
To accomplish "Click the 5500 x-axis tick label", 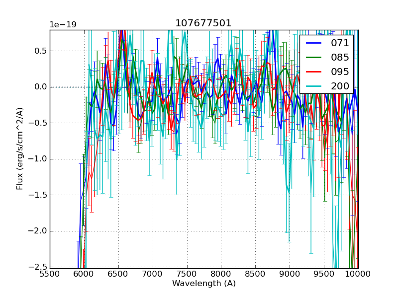I will 50,274.
